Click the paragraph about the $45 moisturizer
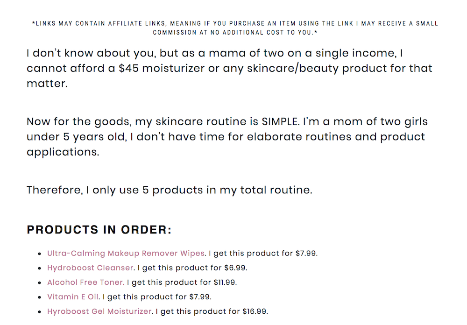Viewport: 467px width, 325px height. point(229,68)
